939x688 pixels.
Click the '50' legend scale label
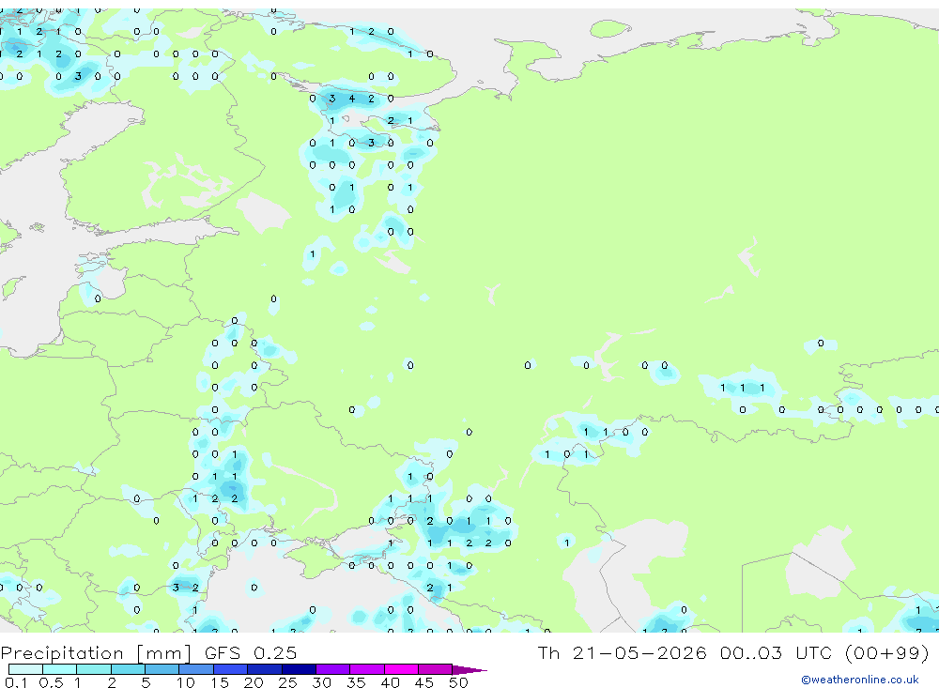458,682
